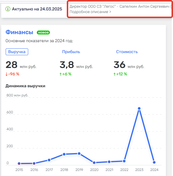Select the 2023 peak data point
This screenshot has height=176, width=173.
[139, 108]
